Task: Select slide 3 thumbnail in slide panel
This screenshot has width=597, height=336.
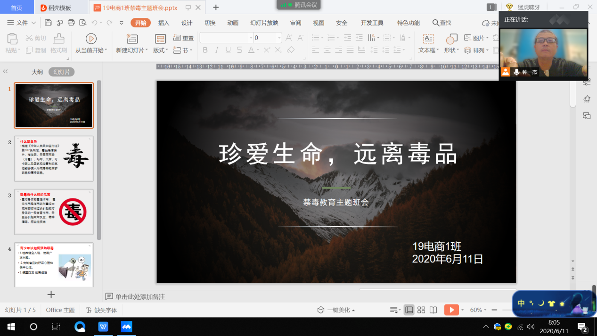Action: point(54,212)
